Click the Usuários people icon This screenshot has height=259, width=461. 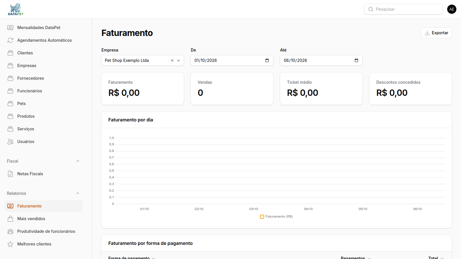pyautogui.click(x=10, y=142)
